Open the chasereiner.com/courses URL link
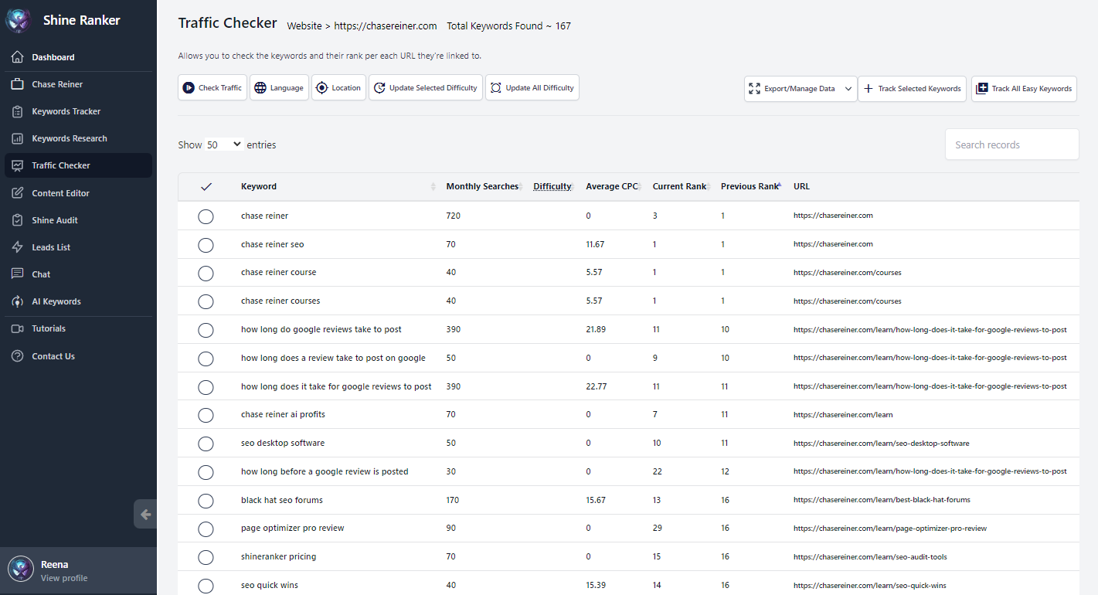 click(x=847, y=273)
